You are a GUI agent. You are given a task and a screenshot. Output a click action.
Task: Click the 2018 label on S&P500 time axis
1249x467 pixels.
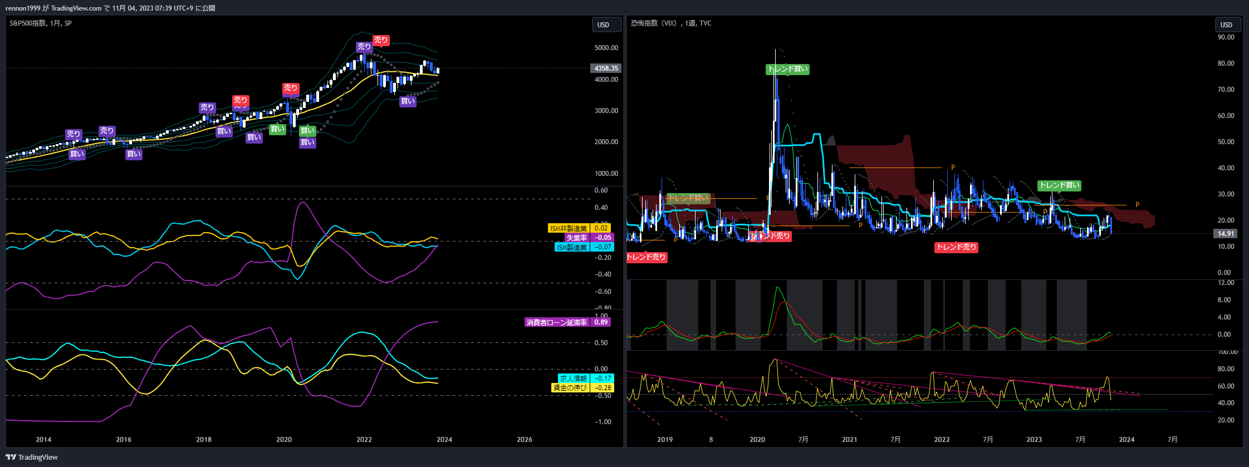[x=204, y=440]
